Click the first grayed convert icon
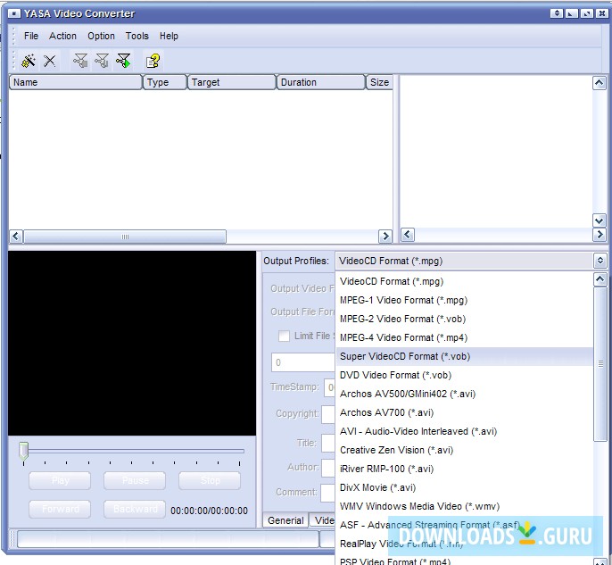Viewport: 612px width, 565px height. pos(80,61)
